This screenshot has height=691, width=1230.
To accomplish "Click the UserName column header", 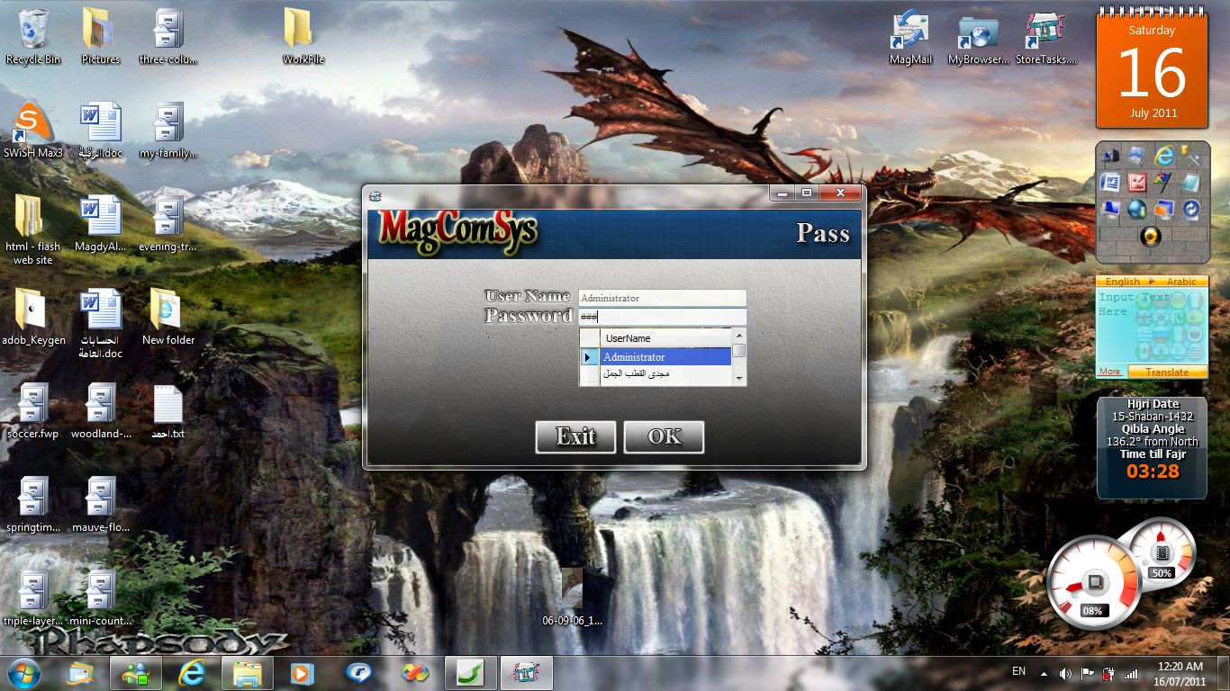I will click(665, 338).
